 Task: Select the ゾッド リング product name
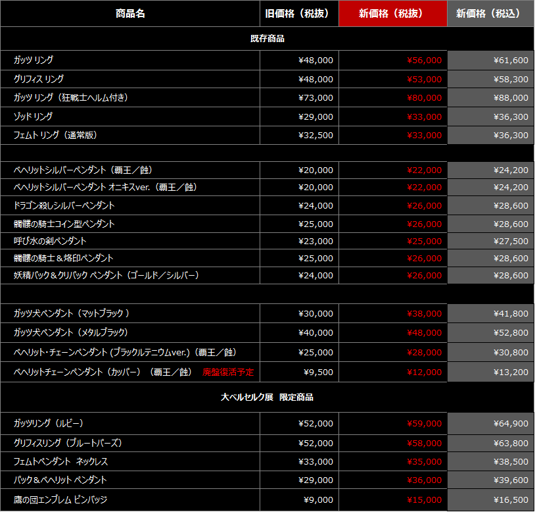click(33, 117)
